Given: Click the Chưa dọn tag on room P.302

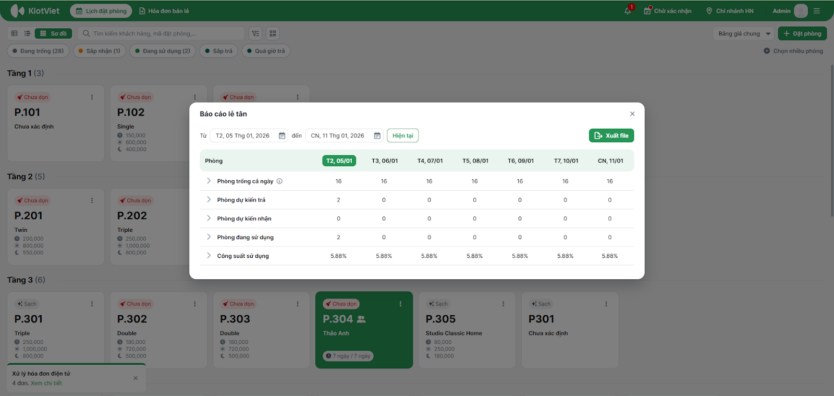Looking at the screenshot, I should [x=136, y=304].
